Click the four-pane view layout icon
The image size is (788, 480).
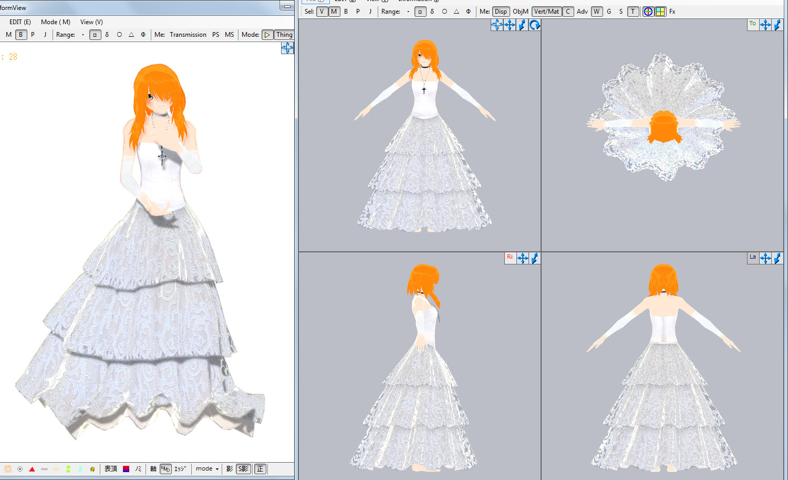660,12
